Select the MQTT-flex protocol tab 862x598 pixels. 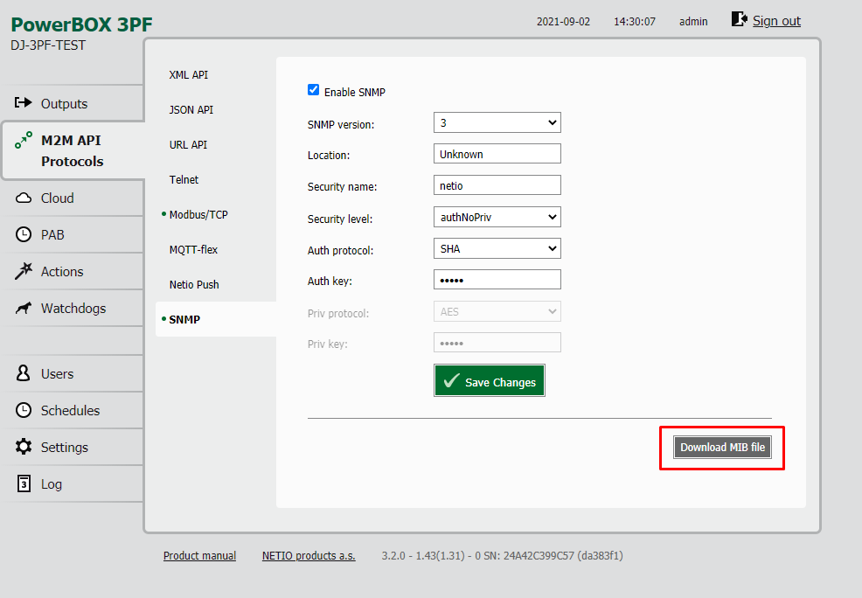tap(193, 249)
